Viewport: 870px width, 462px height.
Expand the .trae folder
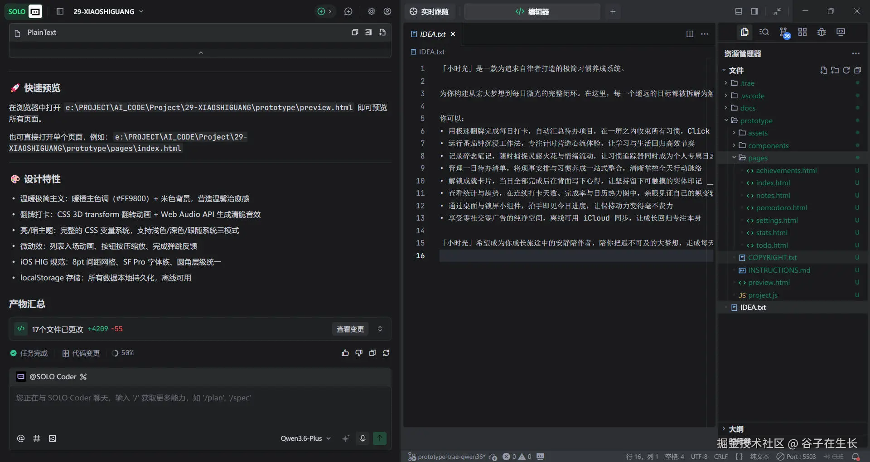click(x=747, y=83)
